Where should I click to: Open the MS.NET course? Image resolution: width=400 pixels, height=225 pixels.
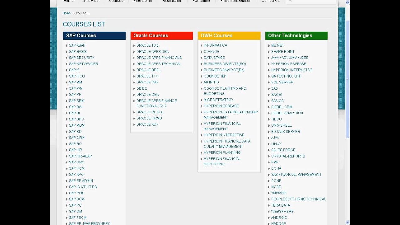277,45
